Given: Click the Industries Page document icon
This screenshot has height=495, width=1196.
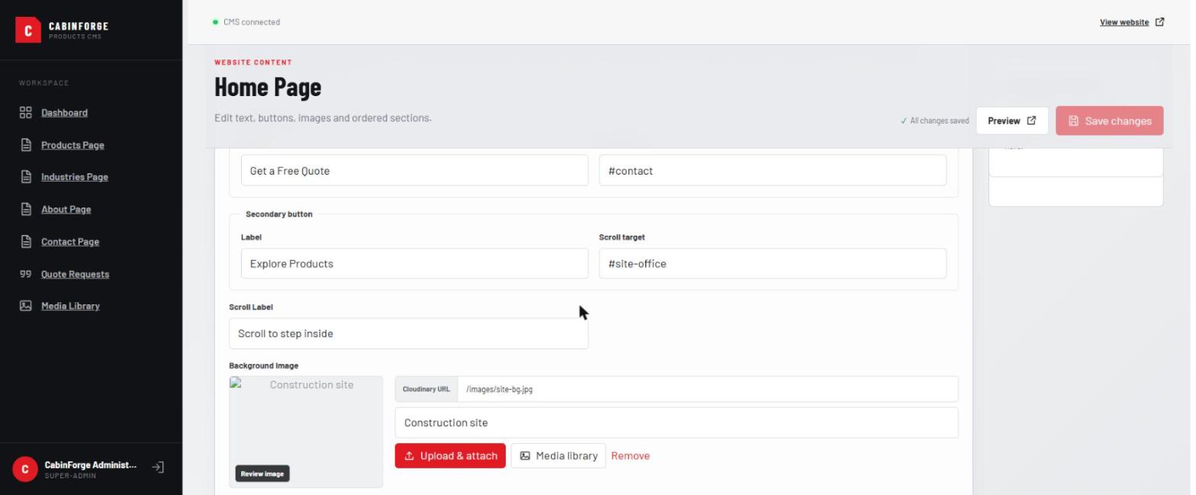Looking at the screenshot, I should pyautogui.click(x=25, y=177).
